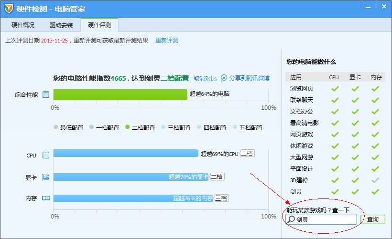Click the 二档 tag on 显卡 bar
The image size is (392, 239).
pos(217,177)
